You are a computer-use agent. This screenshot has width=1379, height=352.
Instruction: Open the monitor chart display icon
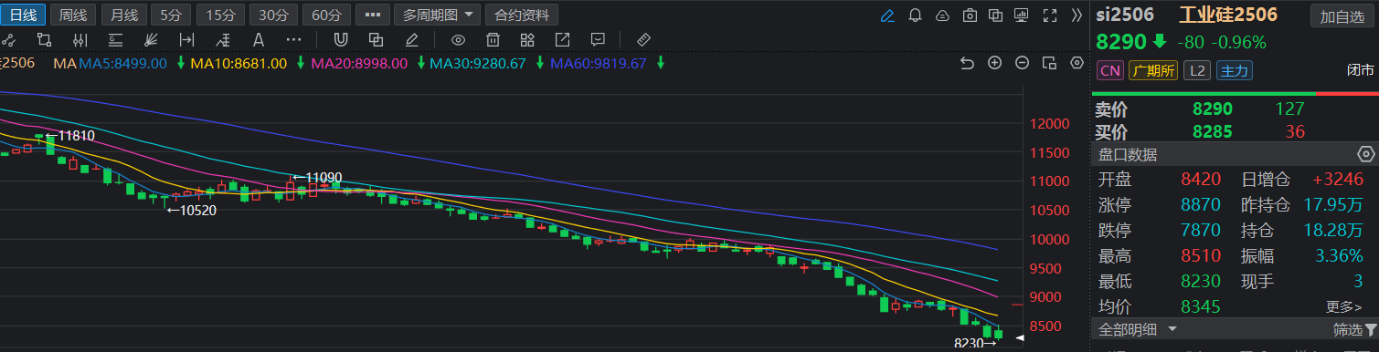(1022, 16)
